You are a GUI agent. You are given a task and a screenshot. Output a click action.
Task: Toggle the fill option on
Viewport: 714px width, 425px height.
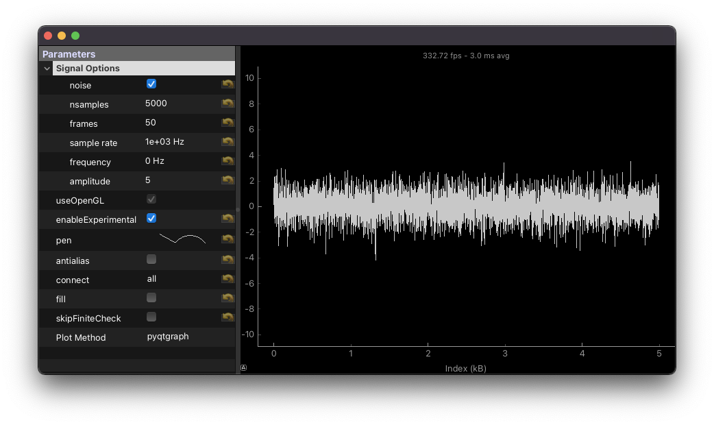151,297
